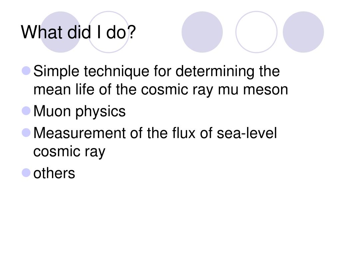341x256 pixels.
Task: Click the text "Simple technique for determining the"
Action: tap(157, 72)
